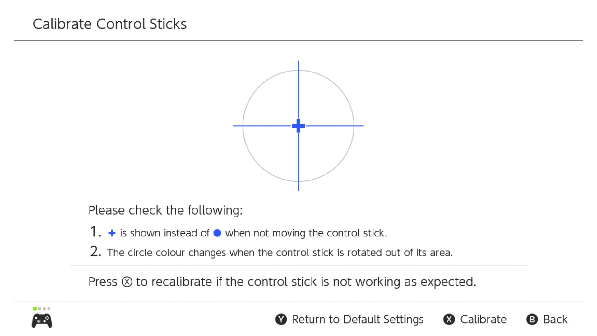Click the "Please check the following:" heading
The height and width of the screenshot is (336, 597).
click(165, 210)
